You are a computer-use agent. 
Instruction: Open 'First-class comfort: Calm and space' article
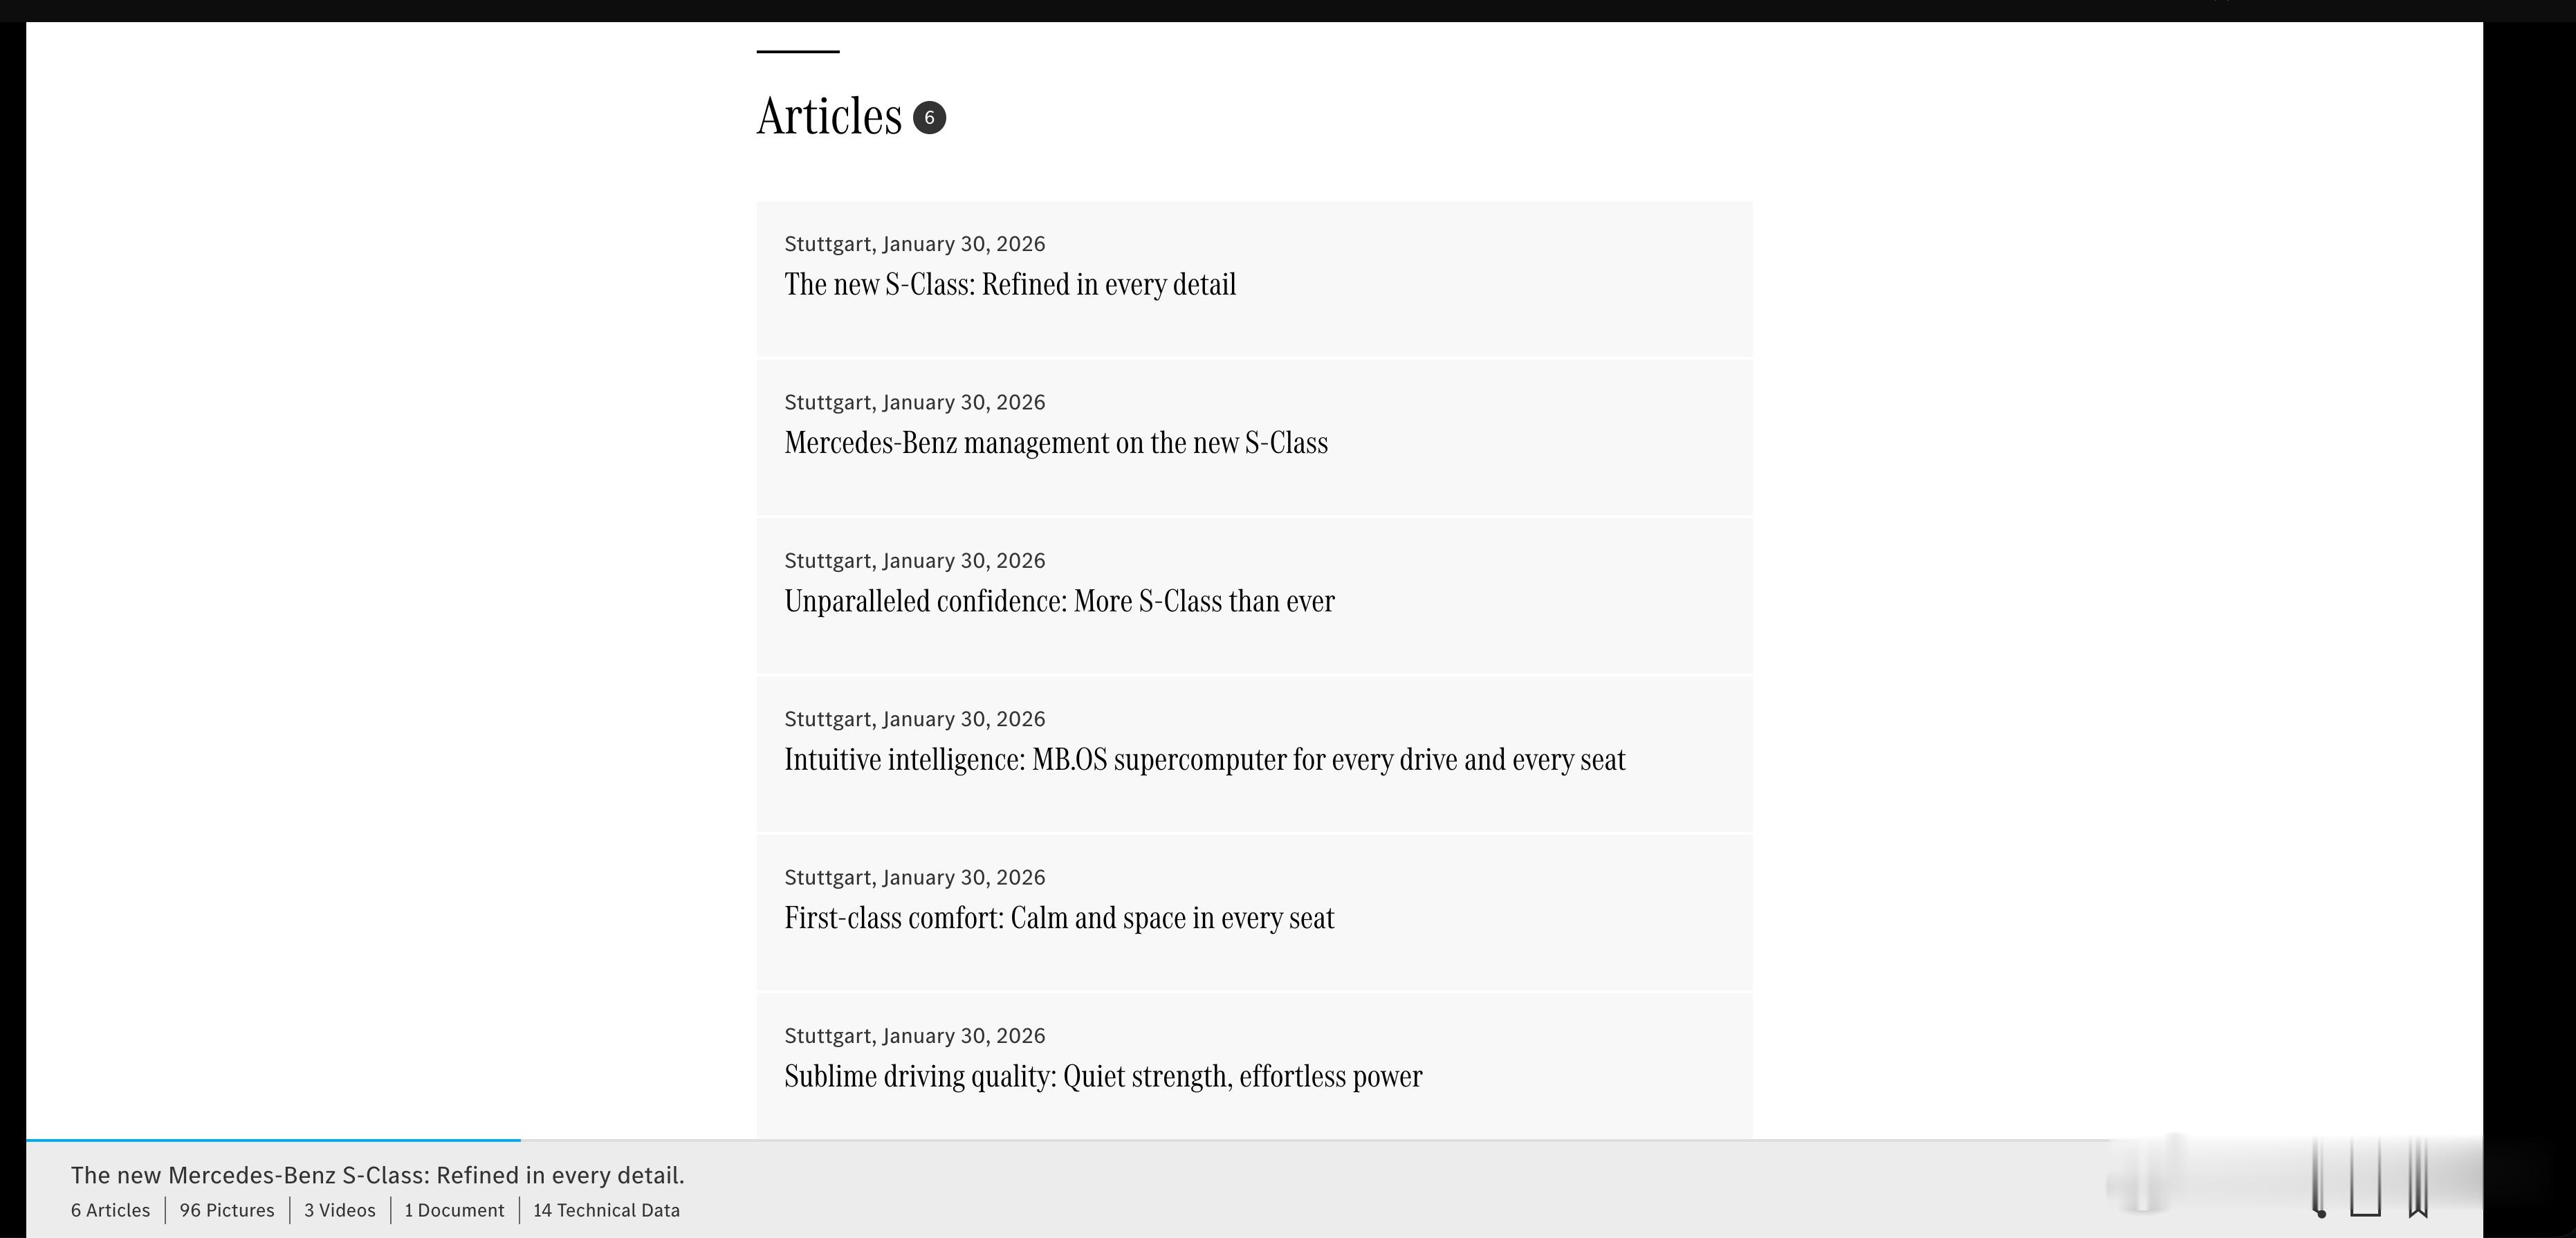click(x=1059, y=918)
